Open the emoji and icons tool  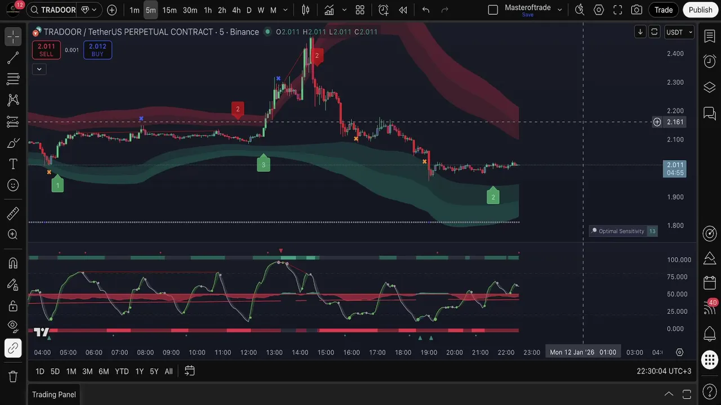point(13,185)
